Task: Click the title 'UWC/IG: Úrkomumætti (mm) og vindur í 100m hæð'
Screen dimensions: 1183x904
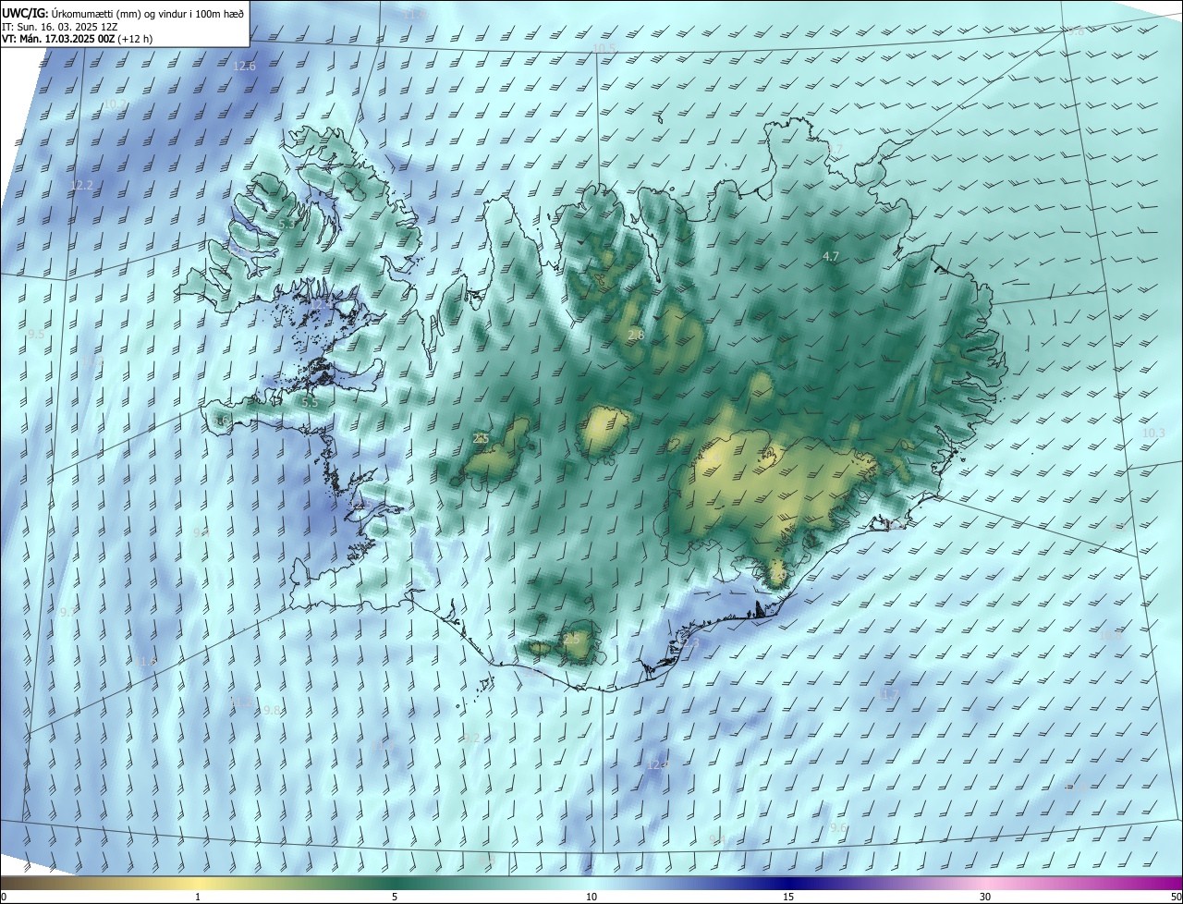Action: click(123, 12)
